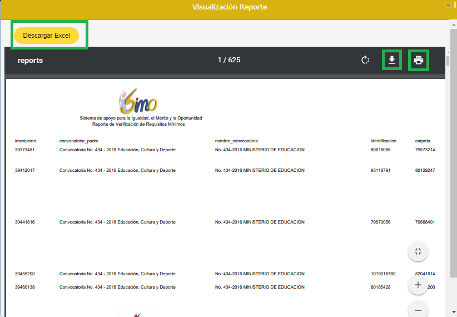The height and width of the screenshot is (317, 457).
Task: Click the Descargar Excel button
Action: [x=47, y=35]
